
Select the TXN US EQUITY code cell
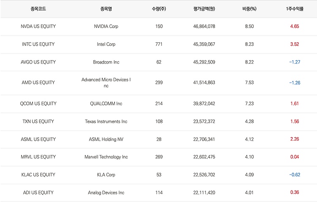[38, 122]
